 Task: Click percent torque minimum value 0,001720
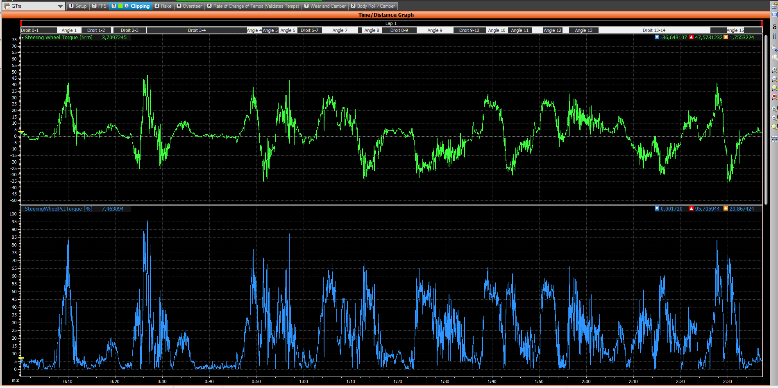click(671, 209)
